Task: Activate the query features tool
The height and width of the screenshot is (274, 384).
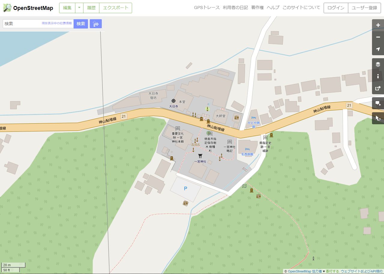Action: pyautogui.click(x=378, y=118)
